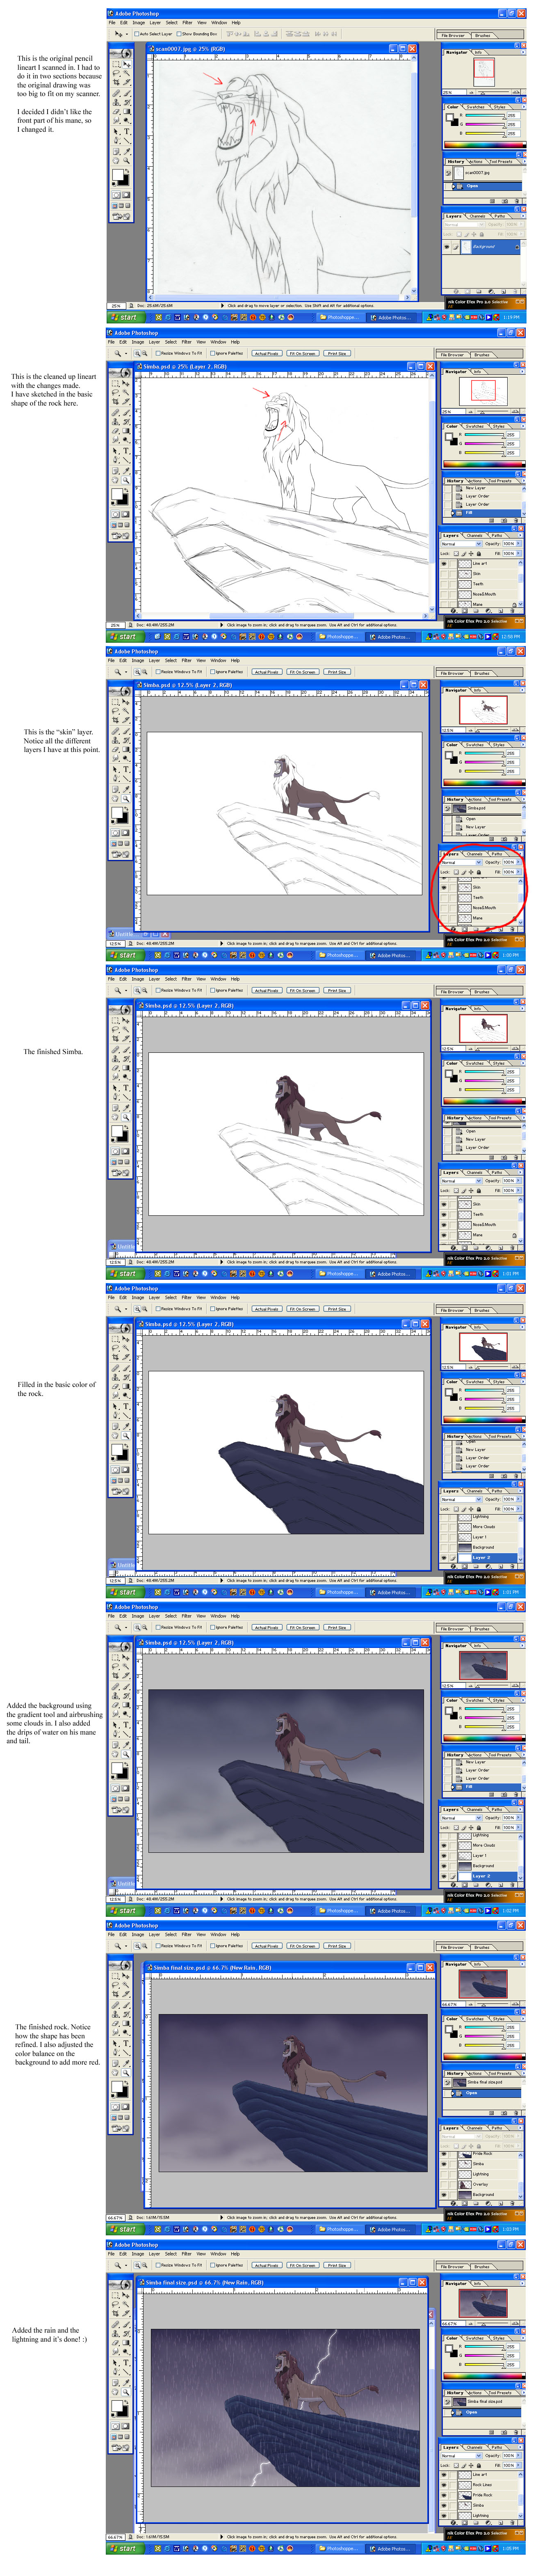
Task: Click Print Size in the finished rock screenshot
Action: tap(337, 1946)
